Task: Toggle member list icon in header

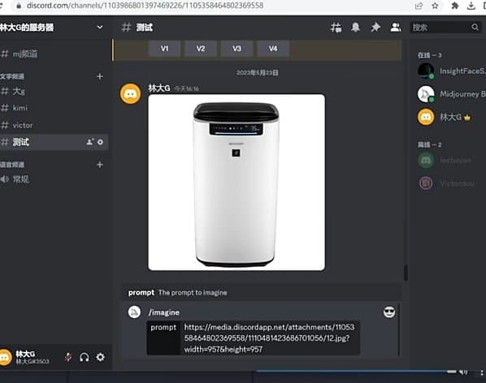Action: [396, 28]
